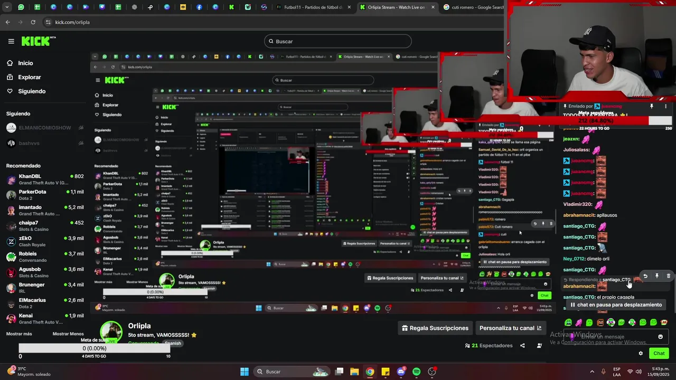
Task: Open Windows Start menu
Action: click(245, 372)
